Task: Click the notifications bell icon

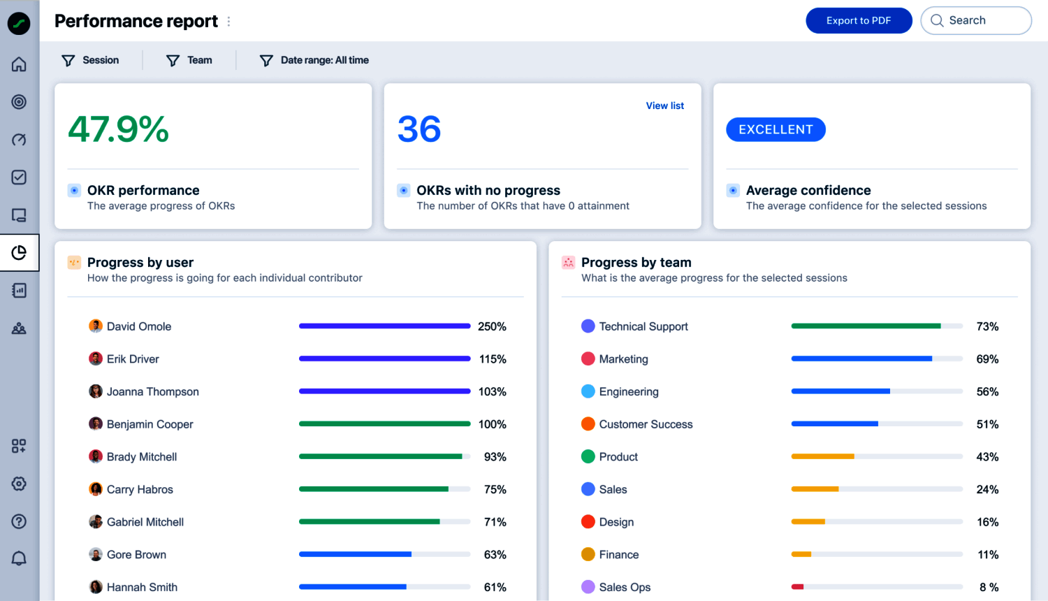Action: point(19,558)
